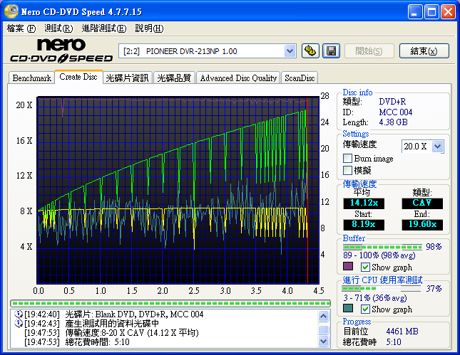
Task: Open the 進階測試 menu
Action: tap(103, 28)
